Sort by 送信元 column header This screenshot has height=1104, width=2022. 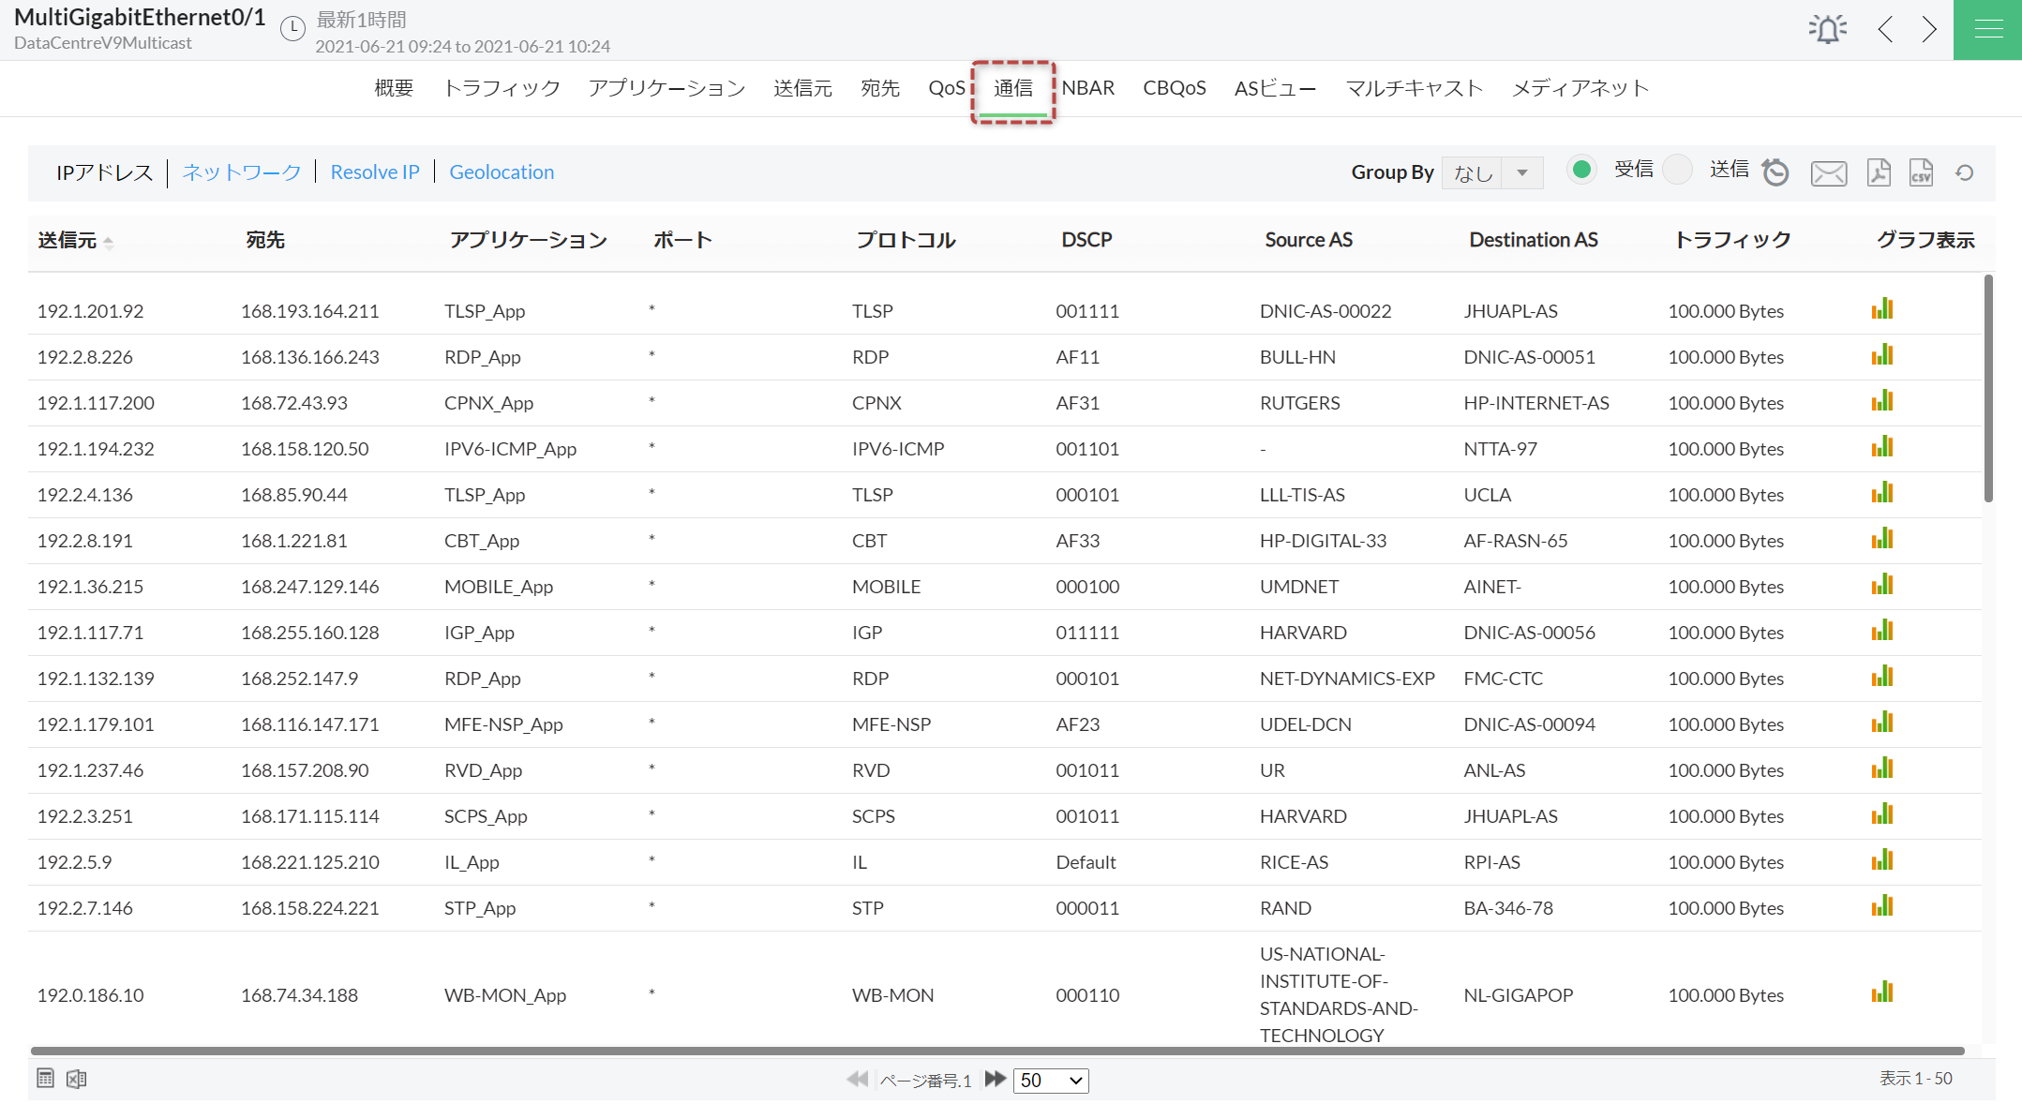[67, 241]
